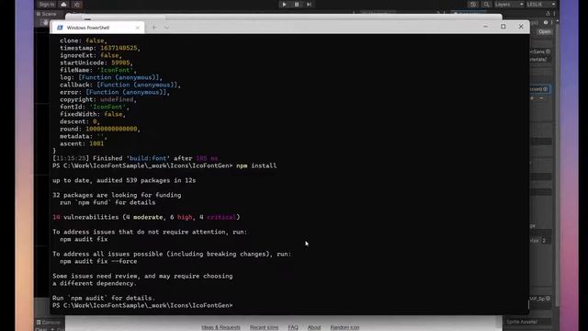Viewport: 588px width, 331px height.
Task: Click the object picker circle beside MP_Sp field
Action: [x=548, y=299]
